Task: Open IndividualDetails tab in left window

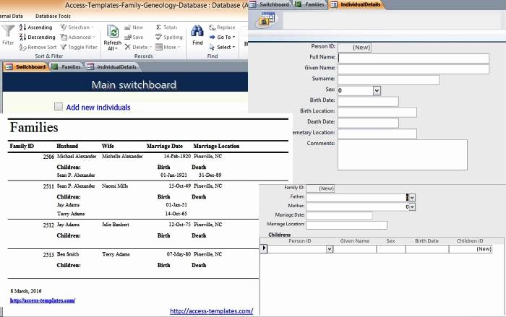Action: point(112,66)
